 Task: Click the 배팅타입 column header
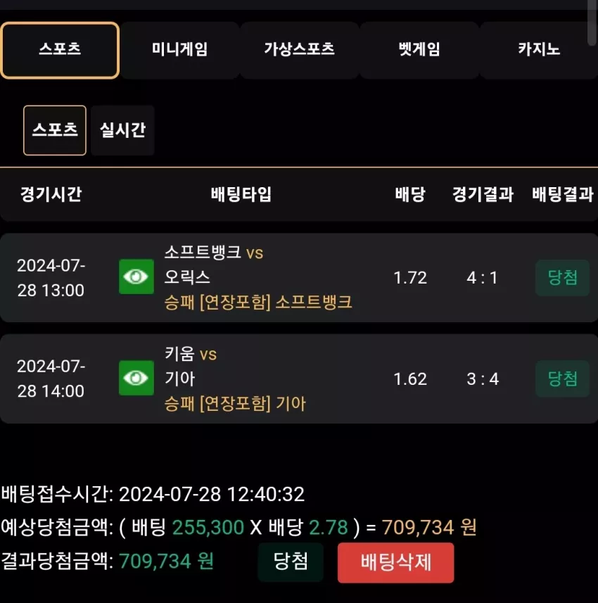241,194
